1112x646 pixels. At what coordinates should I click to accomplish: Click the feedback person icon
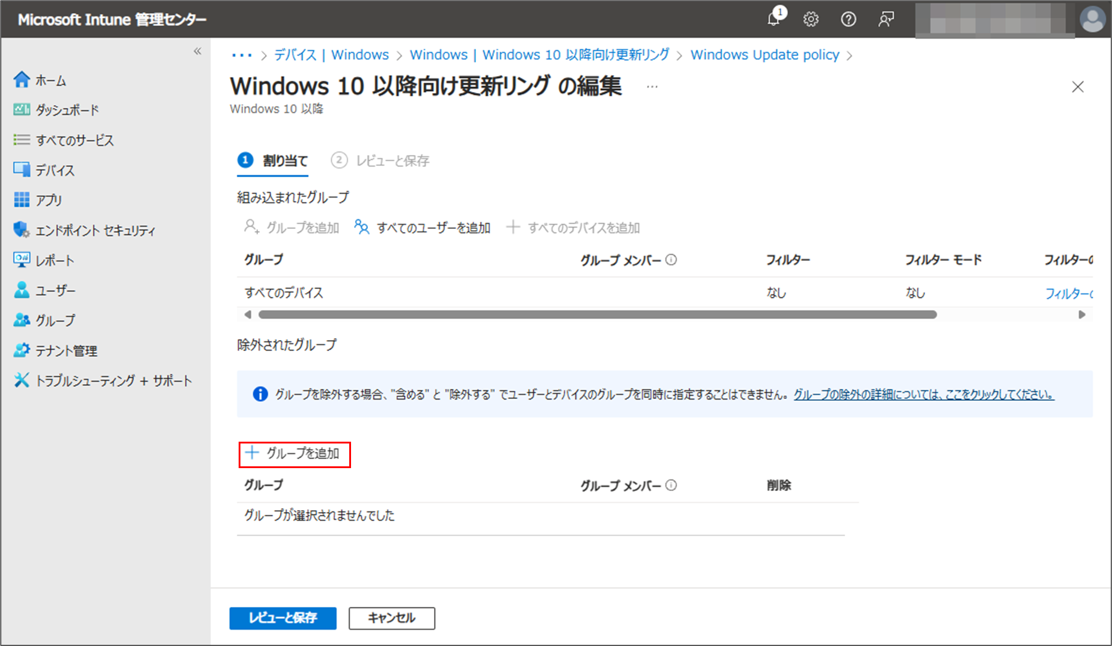pyautogui.click(x=886, y=19)
